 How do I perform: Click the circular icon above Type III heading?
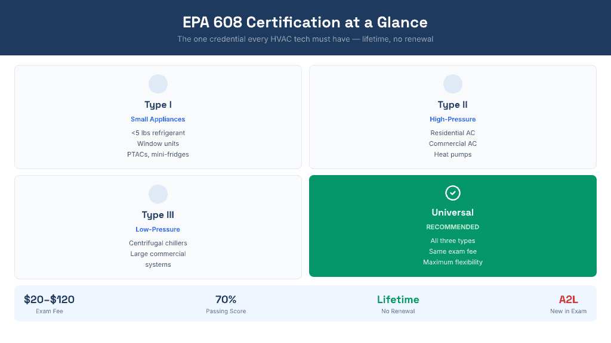158,194
